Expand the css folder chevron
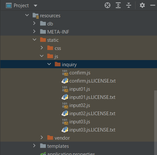This screenshot has width=157, height=155. point(42,48)
